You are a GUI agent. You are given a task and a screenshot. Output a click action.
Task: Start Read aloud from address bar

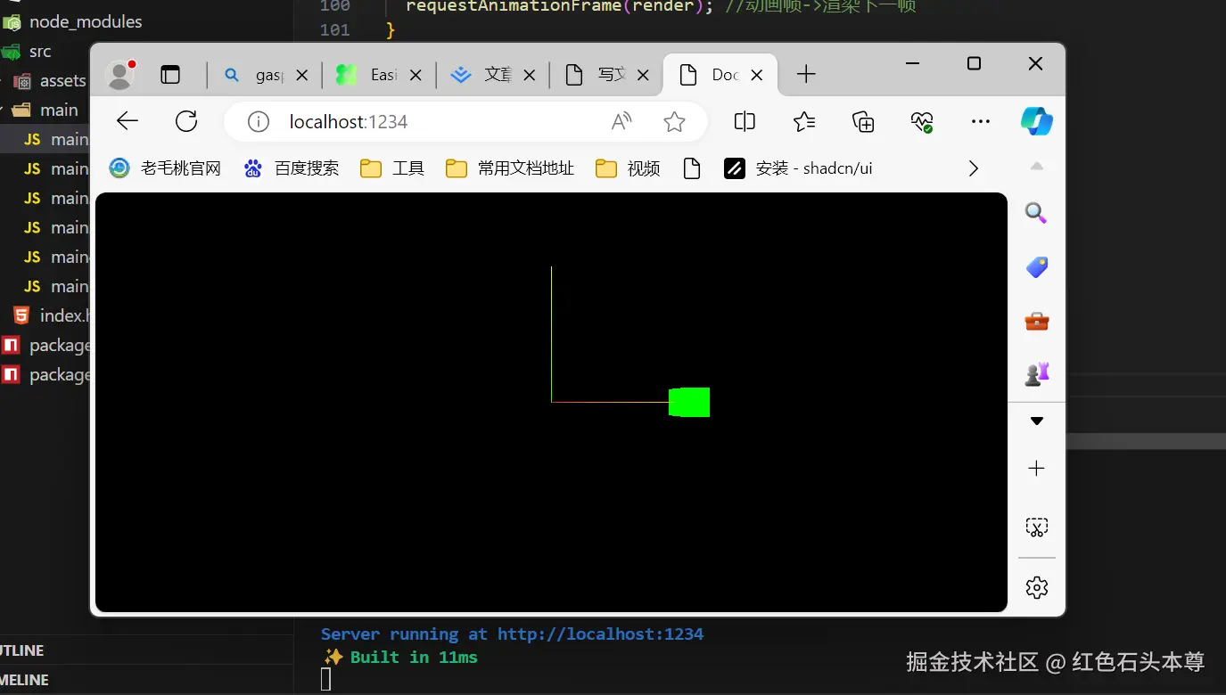pyautogui.click(x=621, y=122)
